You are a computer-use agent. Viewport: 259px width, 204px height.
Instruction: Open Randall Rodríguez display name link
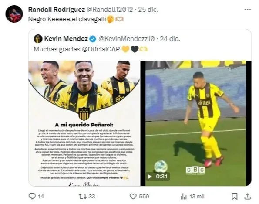tap(57, 10)
